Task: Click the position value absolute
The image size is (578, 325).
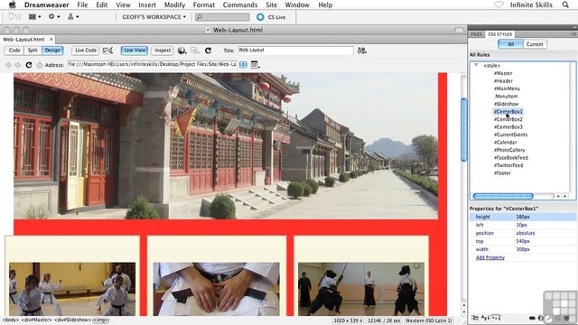Action: [525, 233]
